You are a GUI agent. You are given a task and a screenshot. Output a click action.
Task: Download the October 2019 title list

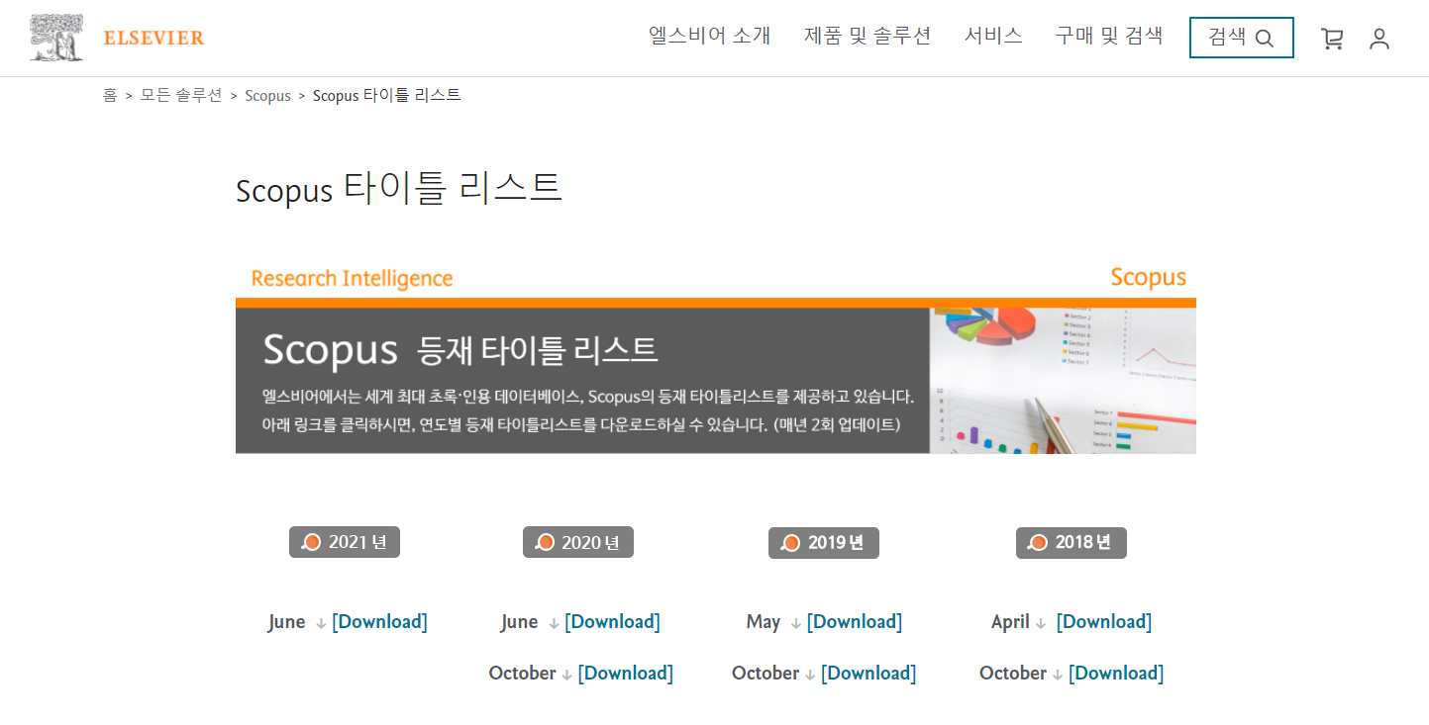click(868, 674)
